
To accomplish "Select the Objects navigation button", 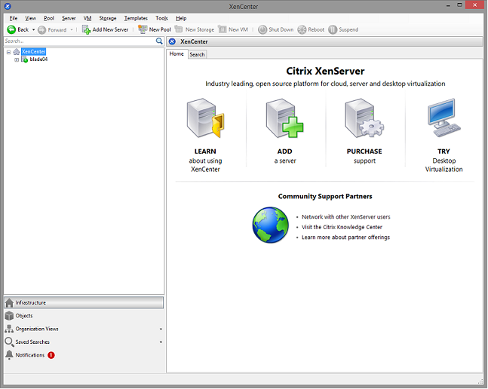I will (84, 316).
